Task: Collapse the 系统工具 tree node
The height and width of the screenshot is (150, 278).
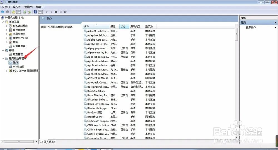Action: (x=3, y=22)
